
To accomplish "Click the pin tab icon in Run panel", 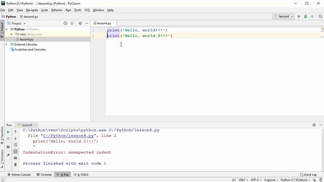I will point(8,155).
